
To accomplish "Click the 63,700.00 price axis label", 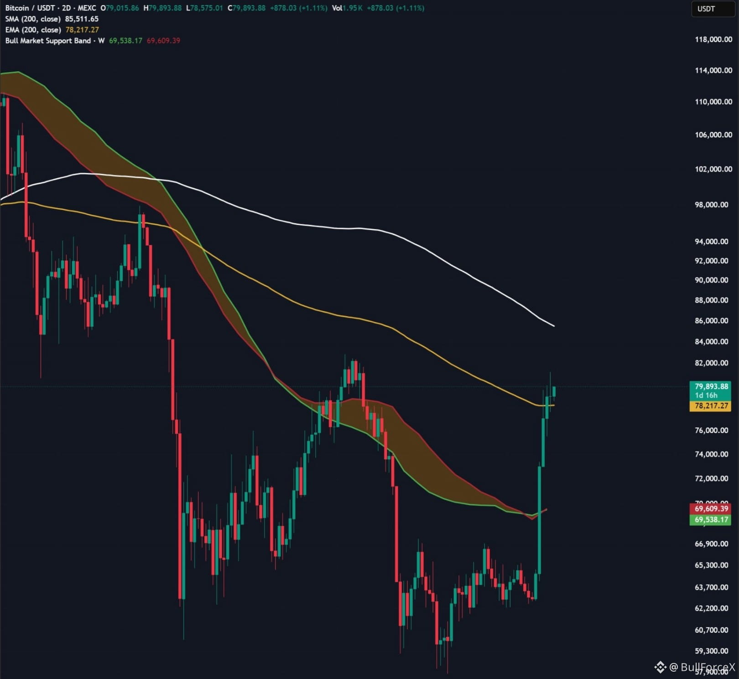I will pyautogui.click(x=712, y=587).
